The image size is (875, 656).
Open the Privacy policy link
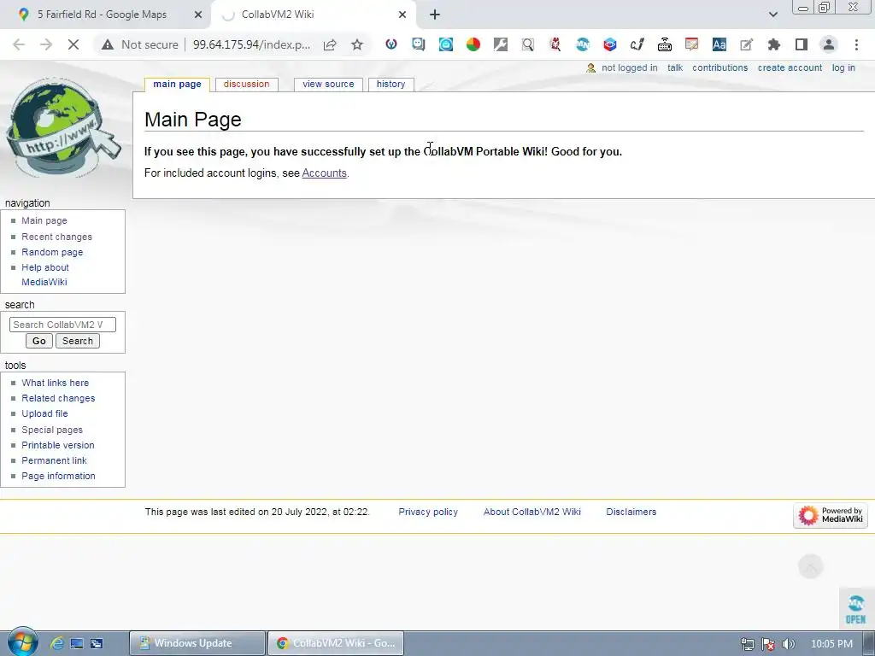(428, 512)
